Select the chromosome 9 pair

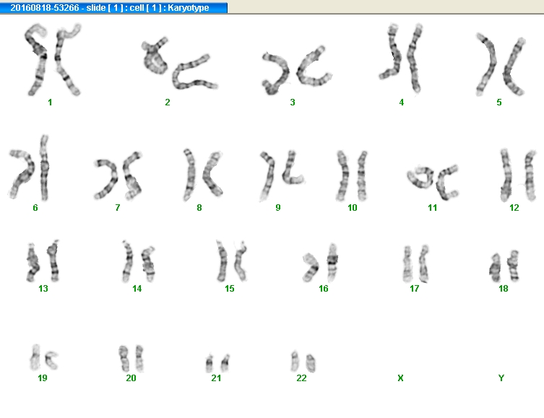point(282,175)
